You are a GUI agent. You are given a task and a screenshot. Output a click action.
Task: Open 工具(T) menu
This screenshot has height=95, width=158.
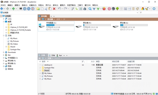80,5
